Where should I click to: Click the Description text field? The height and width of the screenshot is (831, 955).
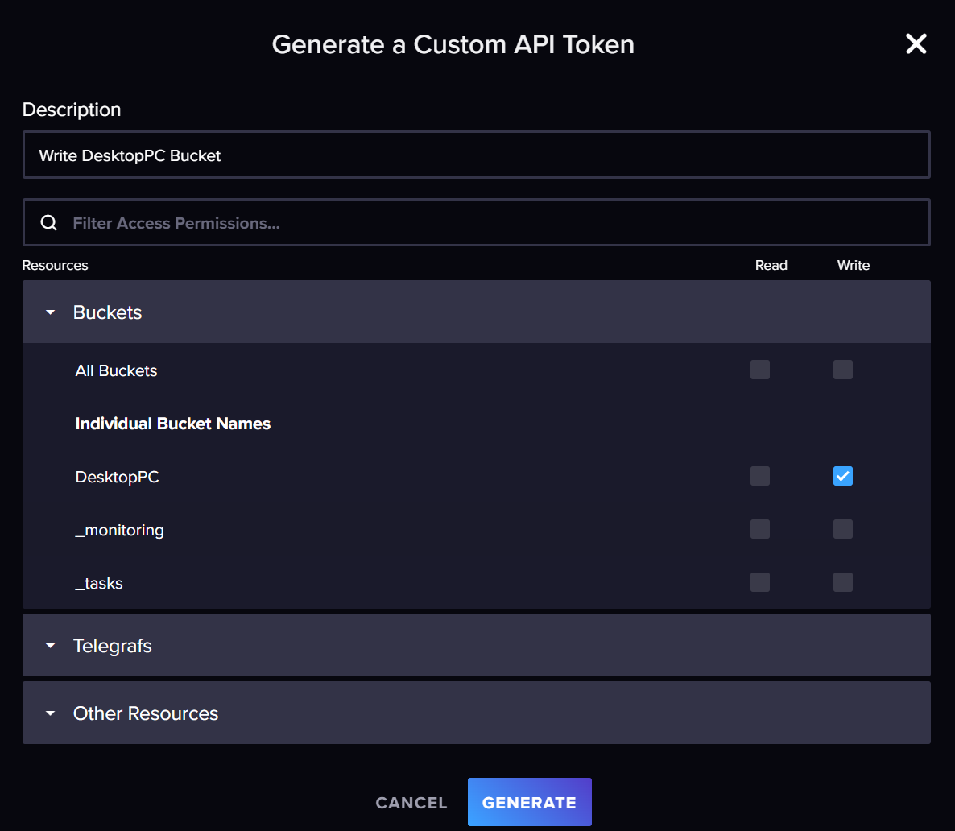pos(476,155)
